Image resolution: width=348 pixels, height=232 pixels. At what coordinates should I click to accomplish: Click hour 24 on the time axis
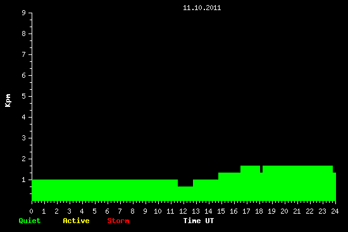(335, 211)
